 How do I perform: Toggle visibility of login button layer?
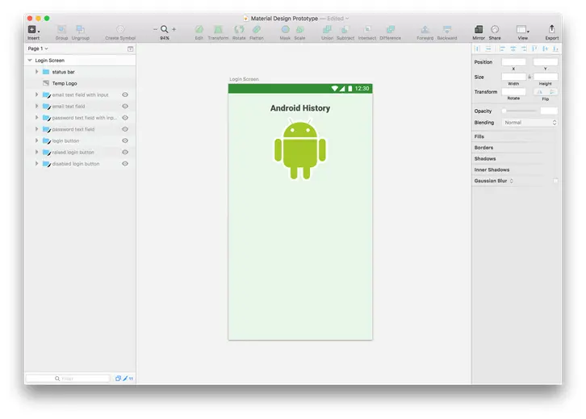pos(125,141)
